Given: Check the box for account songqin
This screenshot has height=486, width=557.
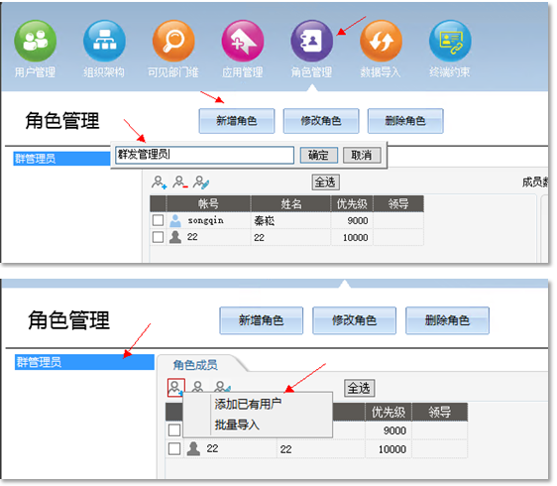Looking at the screenshot, I should click(158, 220).
